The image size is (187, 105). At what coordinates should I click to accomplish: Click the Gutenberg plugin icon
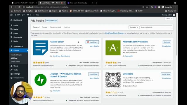coord(113,80)
